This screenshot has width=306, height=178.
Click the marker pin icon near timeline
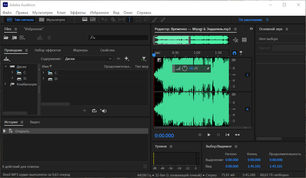tap(241, 53)
